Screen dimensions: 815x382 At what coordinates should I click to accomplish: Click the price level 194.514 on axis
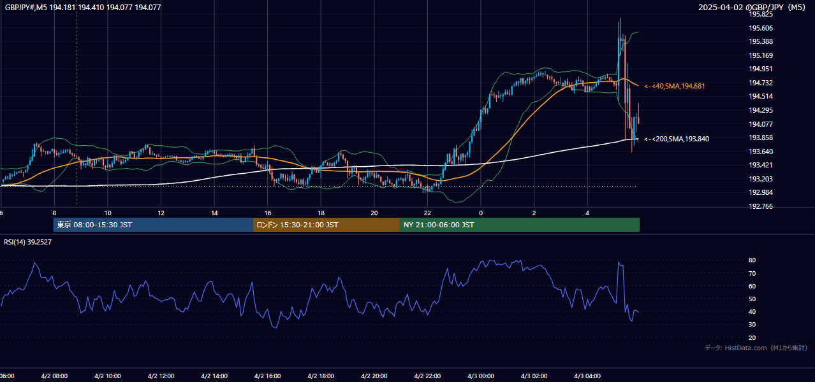pos(761,97)
